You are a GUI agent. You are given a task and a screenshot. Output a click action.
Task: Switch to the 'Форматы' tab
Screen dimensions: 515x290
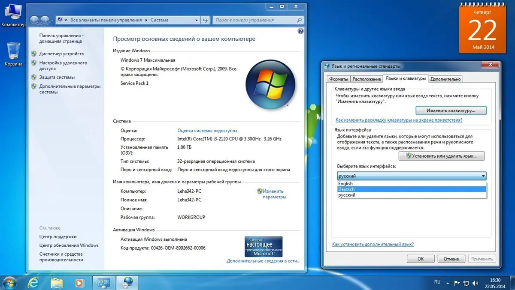click(x=339, y=79)
